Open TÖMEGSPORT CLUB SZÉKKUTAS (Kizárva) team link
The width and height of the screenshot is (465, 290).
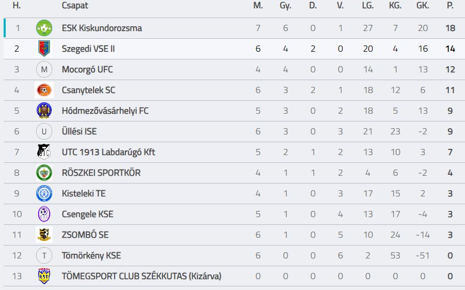click(141, 276)
